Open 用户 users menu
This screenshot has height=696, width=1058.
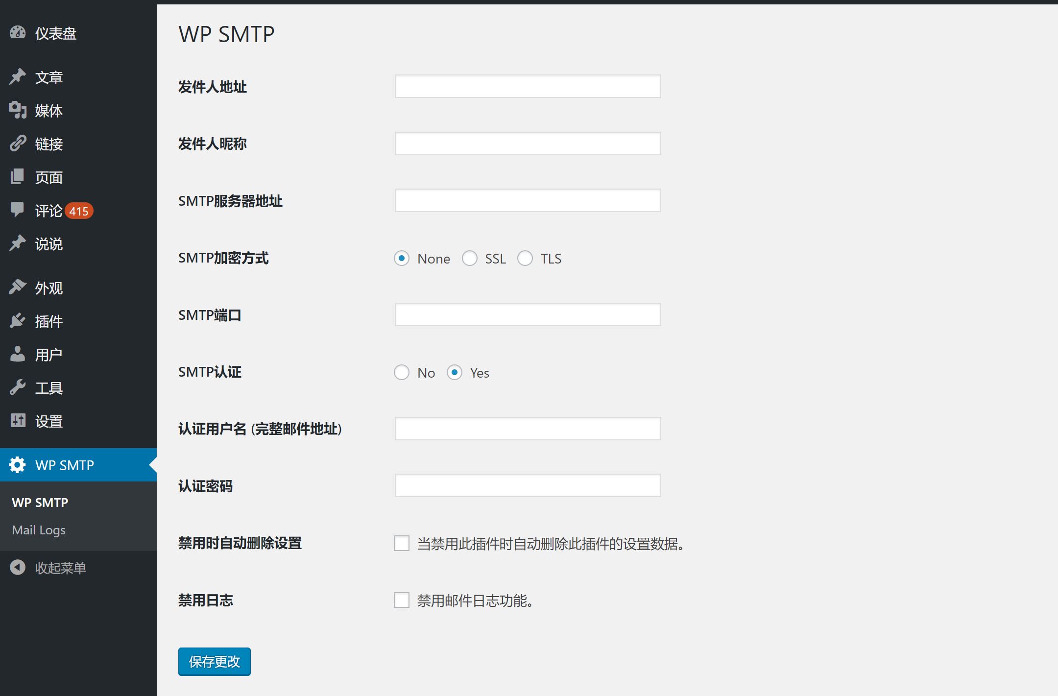78,355
